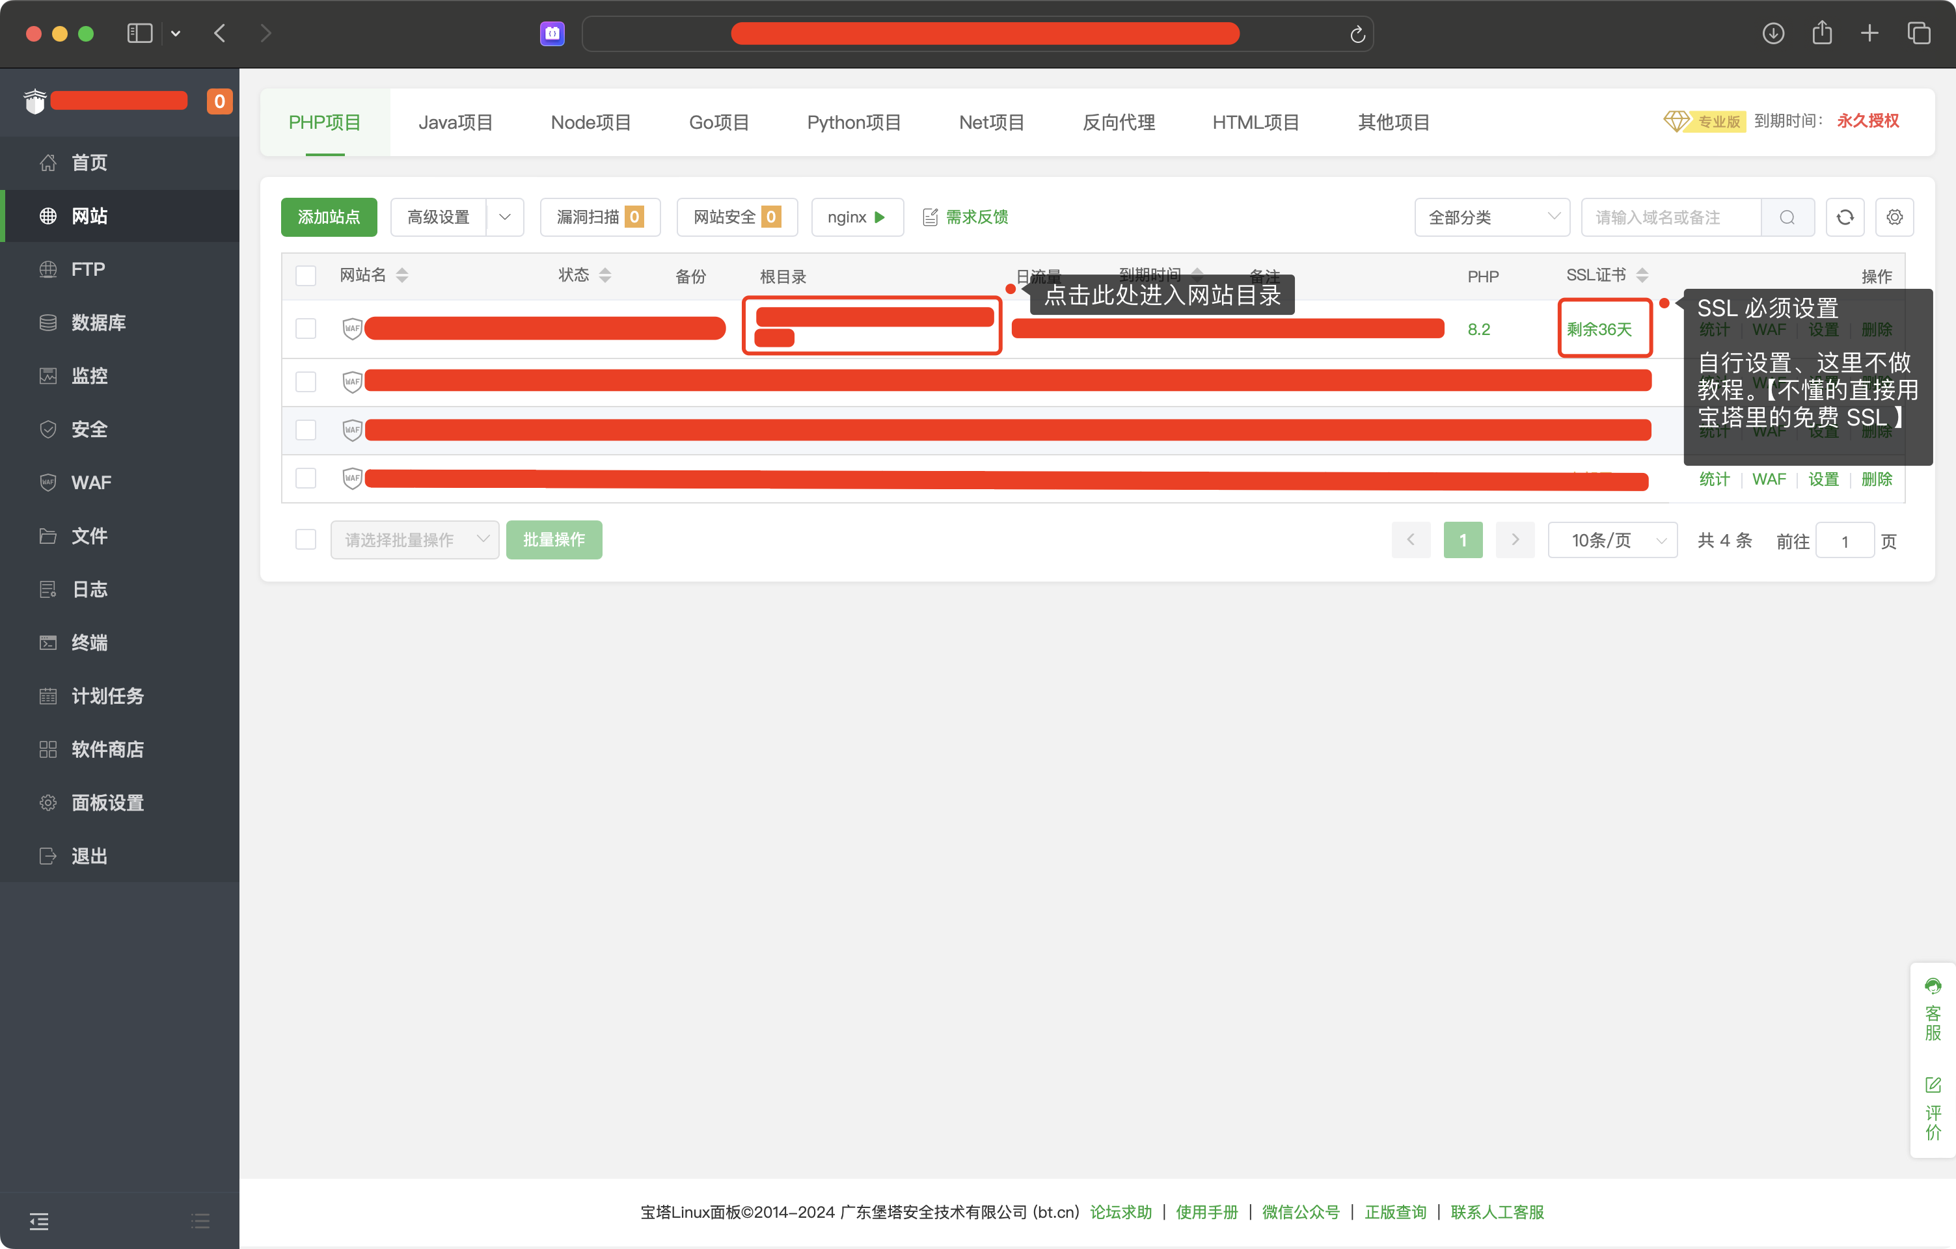Click the 请输入域名或备注 search field
Screen dimensions: 1956x1249
(x=1671, y=218)
